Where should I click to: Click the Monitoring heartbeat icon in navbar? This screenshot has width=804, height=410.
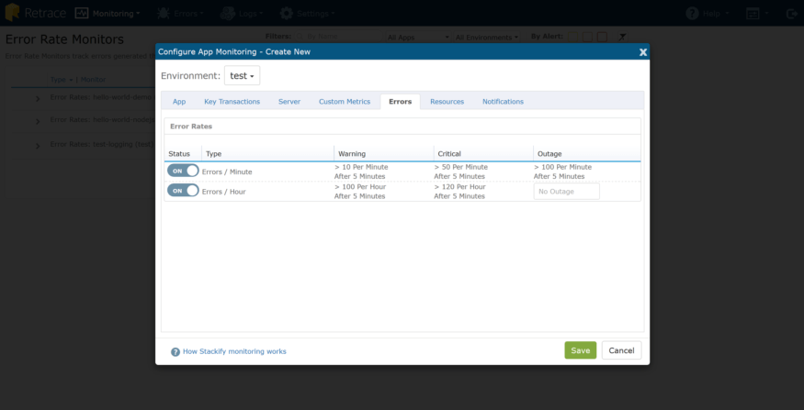82,14
